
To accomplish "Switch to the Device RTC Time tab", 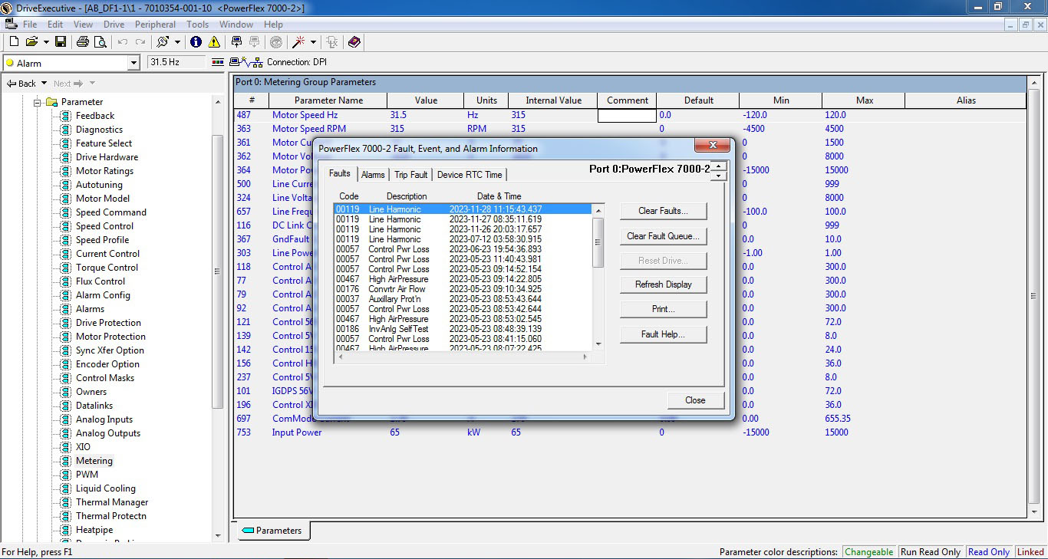I will (x=470, y=175).
